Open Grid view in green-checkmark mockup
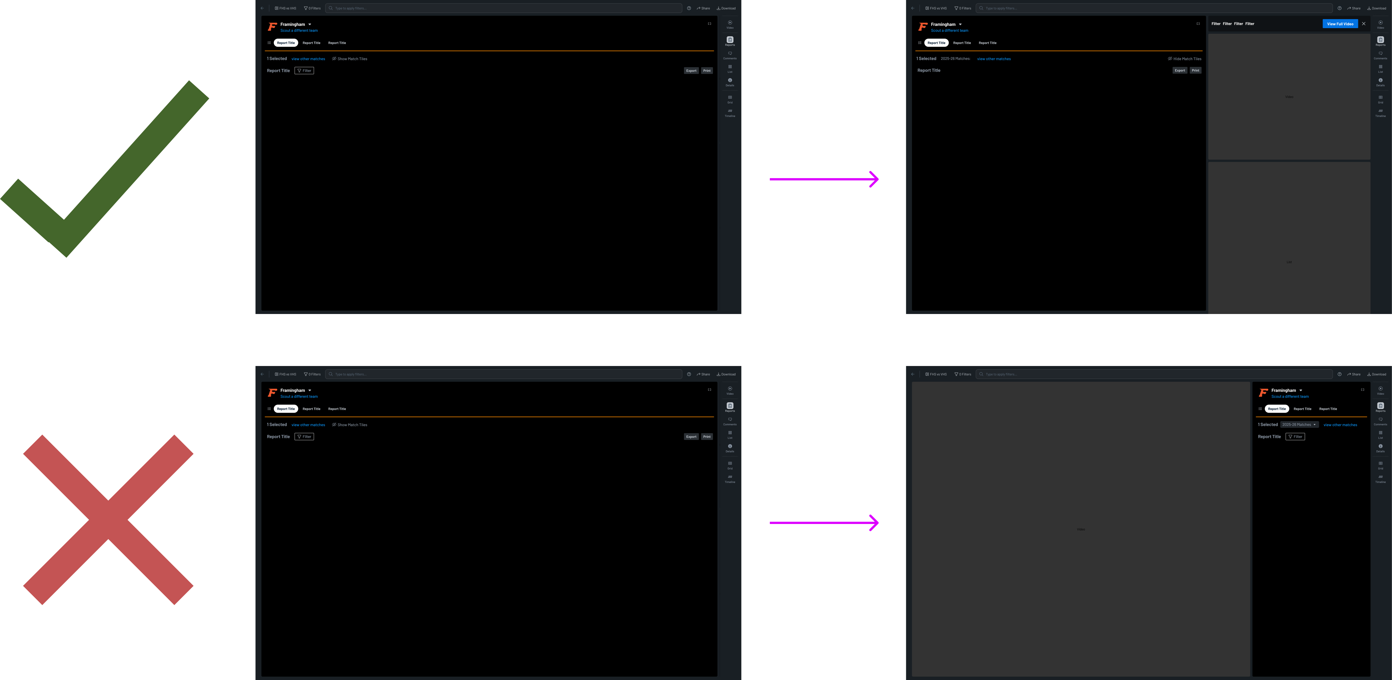 730,100
